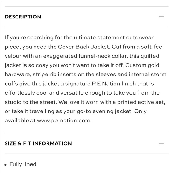Click the phrase "printed active set"
Screen dimensions: 173x173
(141, 102)
